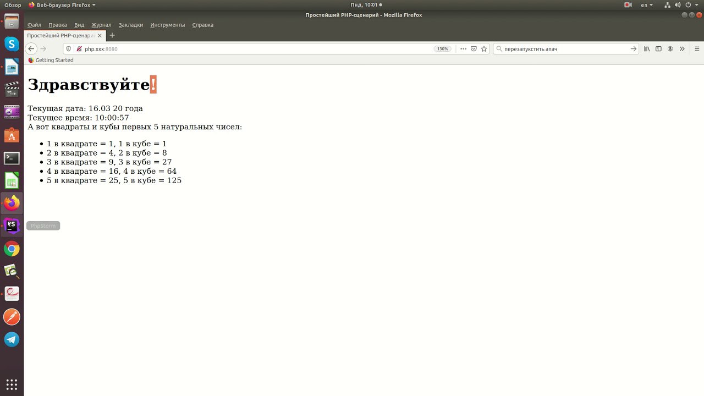Open Google Chrome from the dock
The height and width of the screenshot is (396, 704).
click(12, 249)
